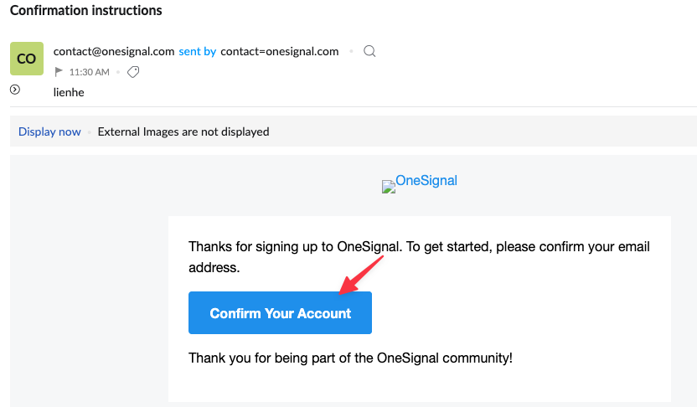Click the contact=onesignal.com sent-by address

coord(280,52)
